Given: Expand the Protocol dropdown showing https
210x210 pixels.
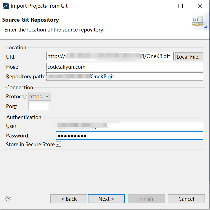Looking at the screenshot, I should coord(39,96).
